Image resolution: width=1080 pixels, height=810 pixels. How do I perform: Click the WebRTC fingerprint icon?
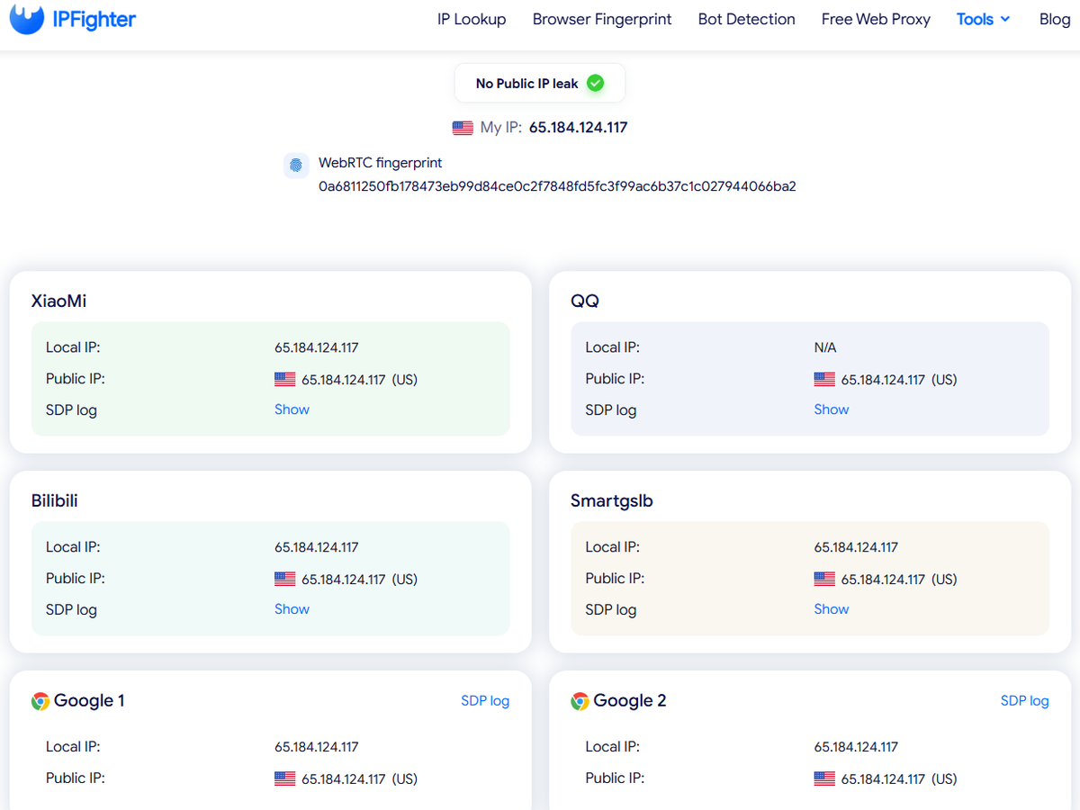point(296,166)
